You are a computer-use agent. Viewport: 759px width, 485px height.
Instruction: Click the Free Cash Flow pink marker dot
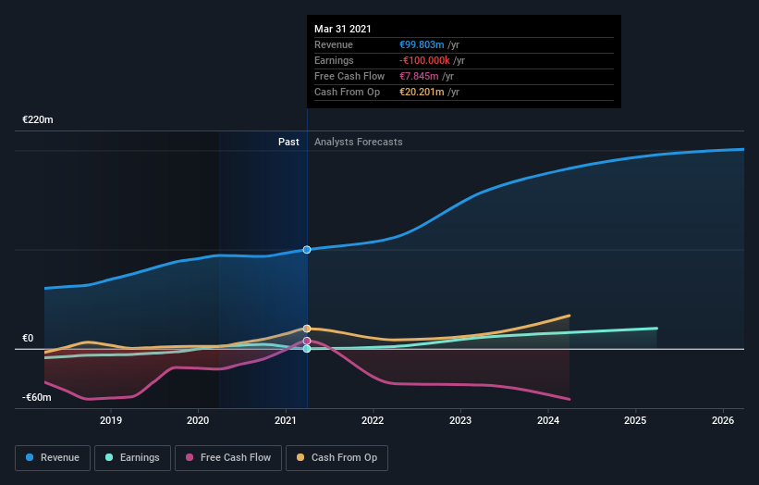[x=307, y=342]
